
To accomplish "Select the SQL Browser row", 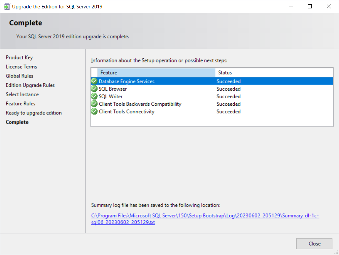I will click(x=212, y=89).
